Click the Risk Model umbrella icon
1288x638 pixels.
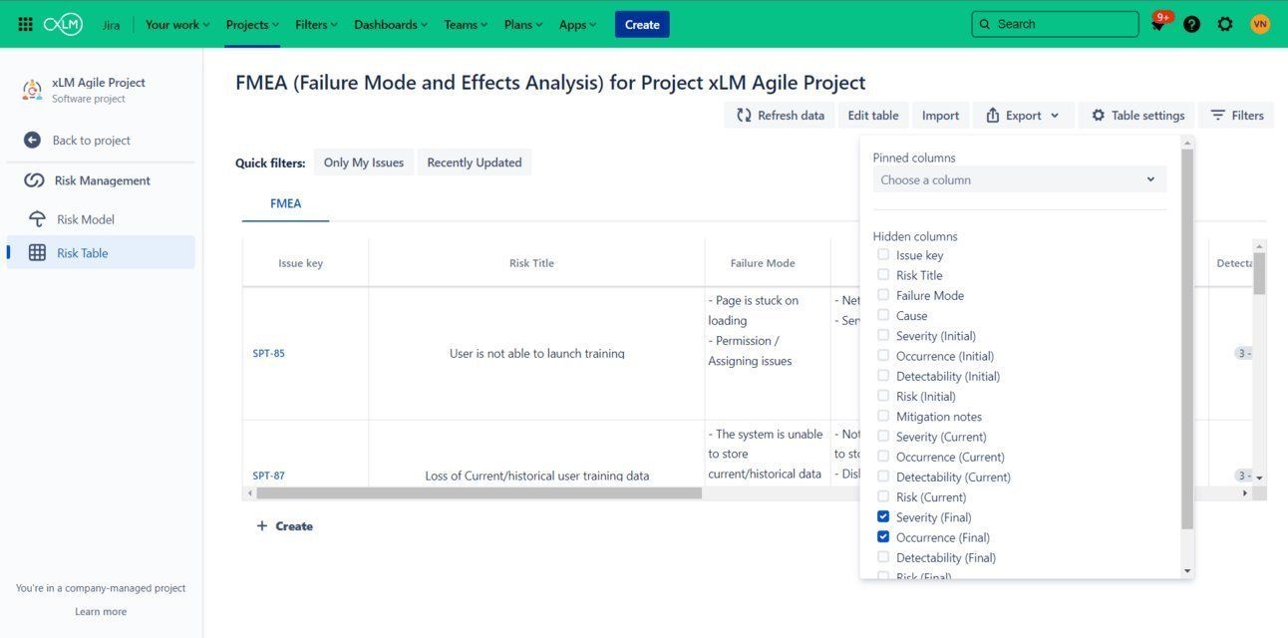[x=37, y=219]
